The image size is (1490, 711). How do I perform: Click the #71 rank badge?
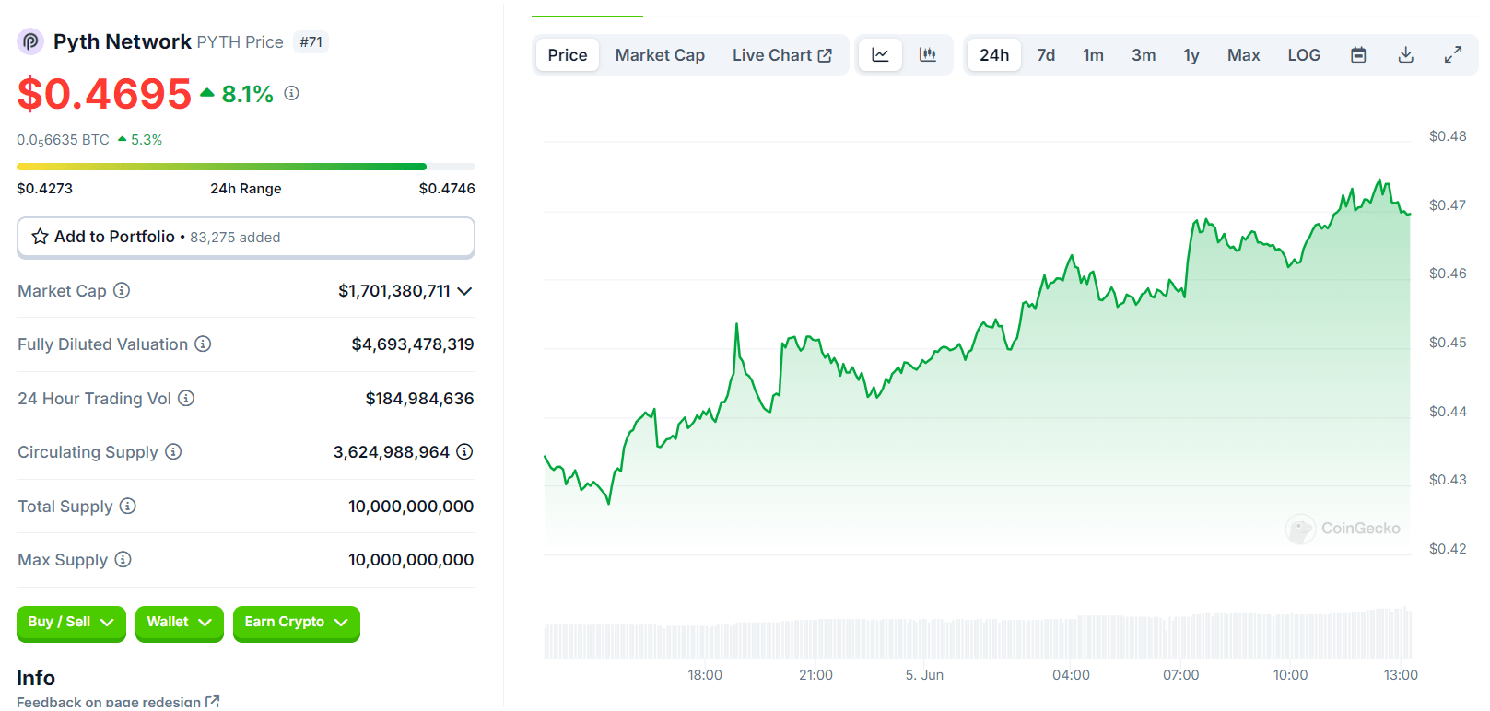pos(311,42)
